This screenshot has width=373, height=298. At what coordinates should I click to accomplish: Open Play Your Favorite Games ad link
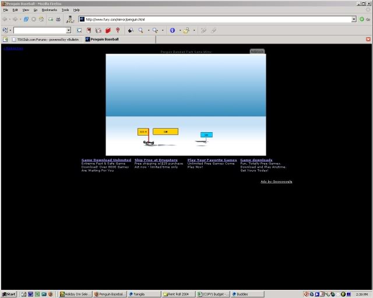pyautogui.click(x=212, y=160)
